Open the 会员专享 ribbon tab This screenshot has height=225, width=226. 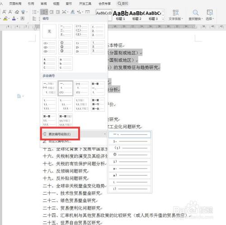tap(104, 4)
